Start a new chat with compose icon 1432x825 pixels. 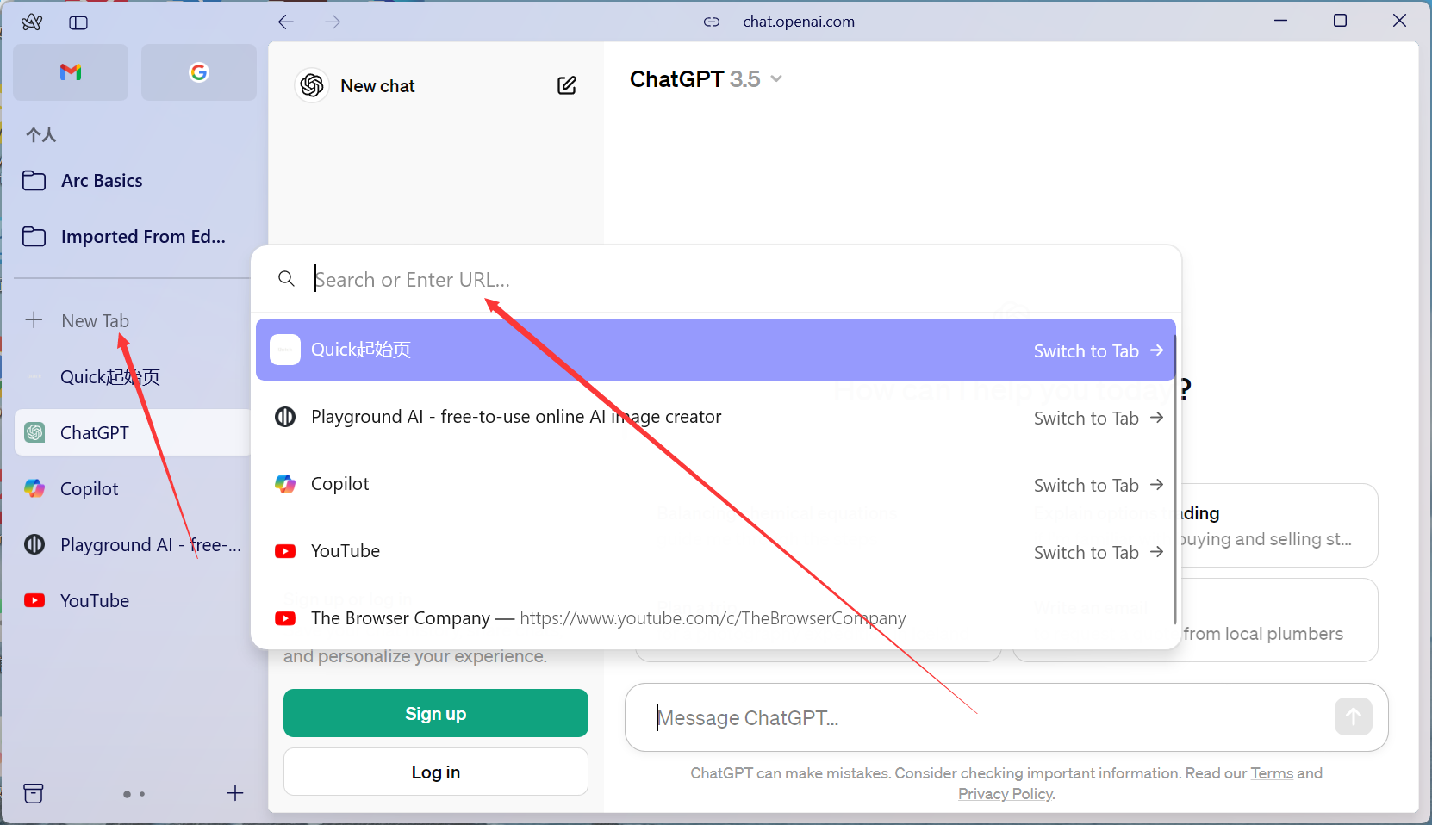click(566, 86)
